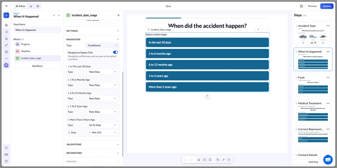This screenshot has height=168, width=337.
Task: Go to the next step using the right chevron
Action: click(x=59, y=15)
